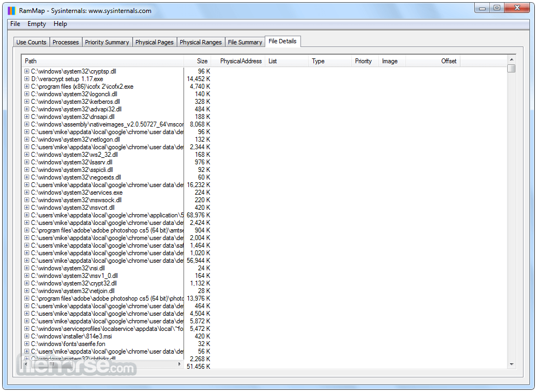Click the Priority column header
This screenshot has height=392, width=537.
coord(365,61)
